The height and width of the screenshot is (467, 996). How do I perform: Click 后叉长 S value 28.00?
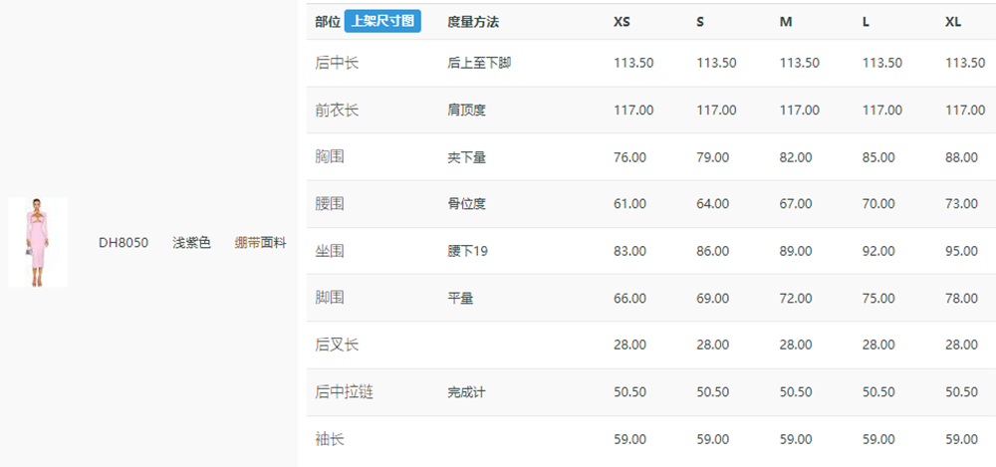pos(713,345)
